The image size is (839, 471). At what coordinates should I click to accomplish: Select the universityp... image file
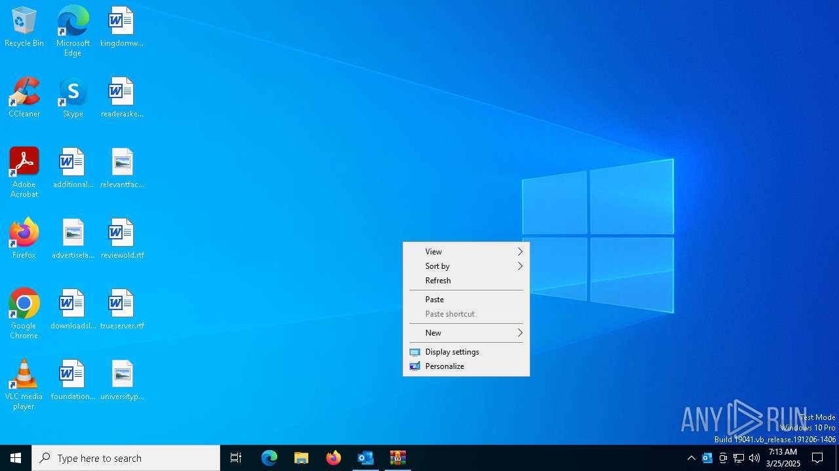(122, 381)
